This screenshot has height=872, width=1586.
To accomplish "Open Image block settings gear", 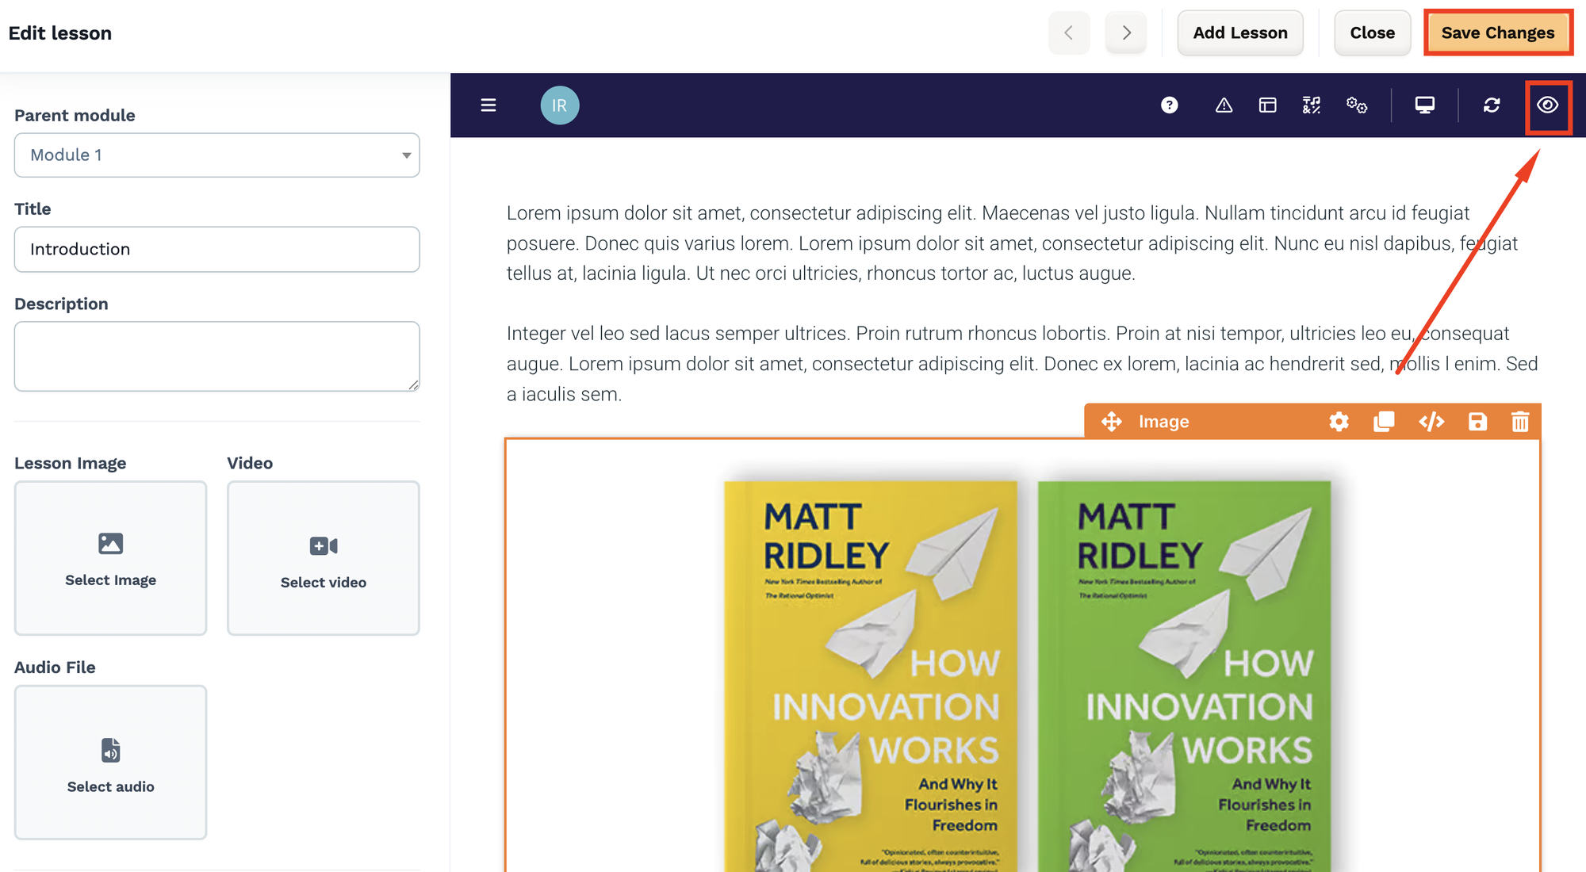I will [x=1339, y=422].
